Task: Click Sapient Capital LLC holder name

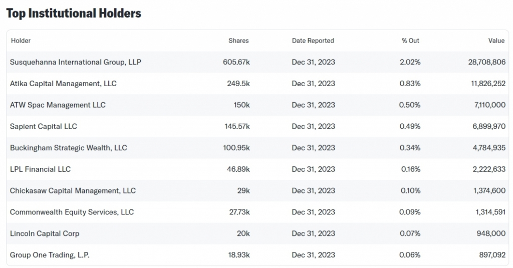Action: pyautogui.click(x=44, y=126)
